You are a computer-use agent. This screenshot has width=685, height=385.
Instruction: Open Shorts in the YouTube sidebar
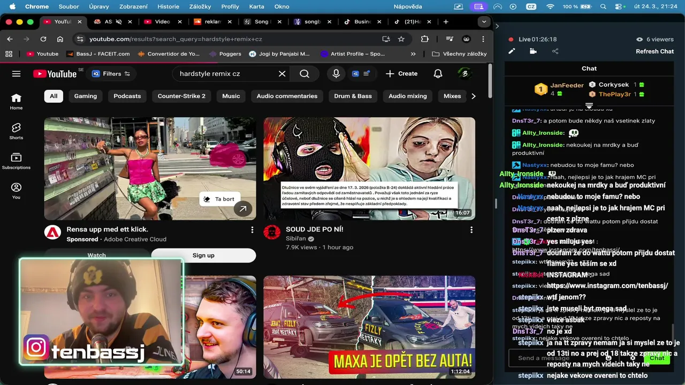16,131
